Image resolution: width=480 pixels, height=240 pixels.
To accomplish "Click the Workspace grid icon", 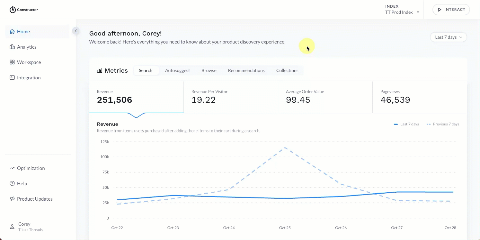I will click(x=12, y=62).
